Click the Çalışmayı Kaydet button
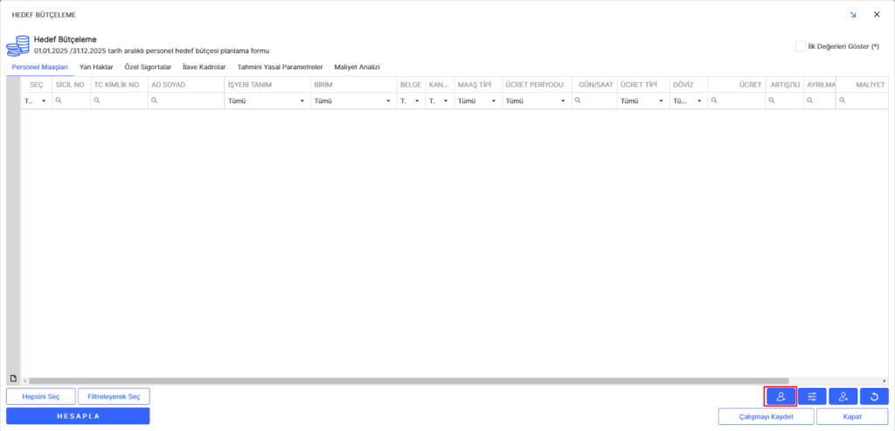 765,417
